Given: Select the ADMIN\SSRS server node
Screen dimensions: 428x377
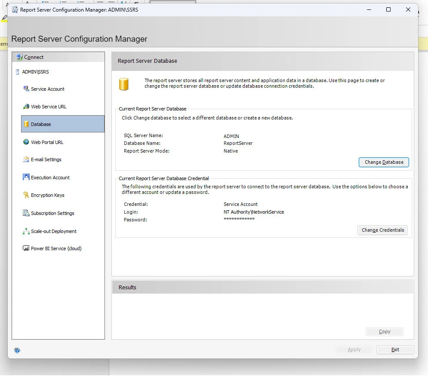Looking at the screenshot, I should (x=35, y=72).
